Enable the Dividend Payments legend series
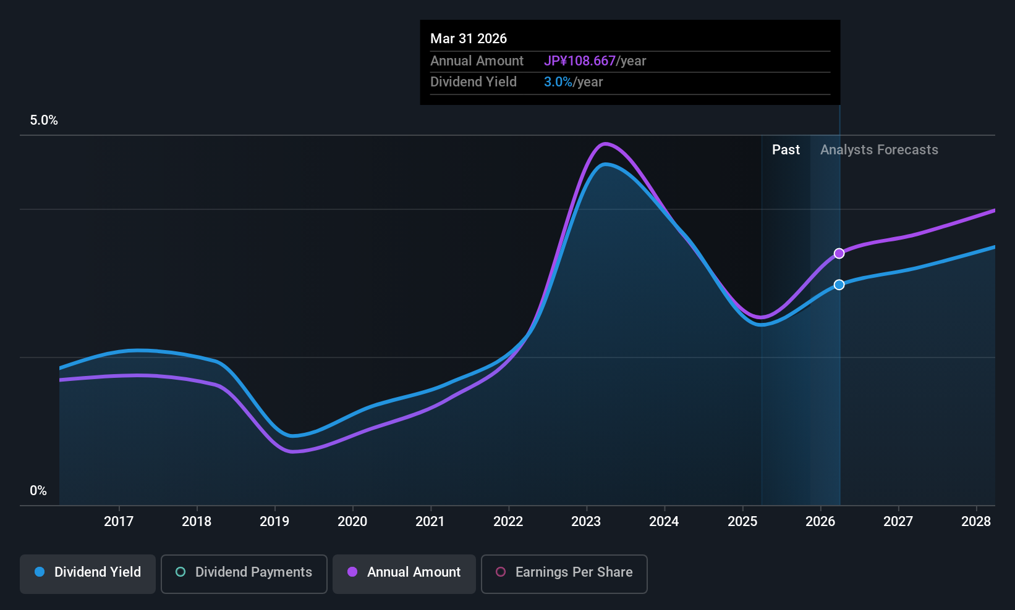Screen dimensions: 1015x610 [x=244, y=572]
